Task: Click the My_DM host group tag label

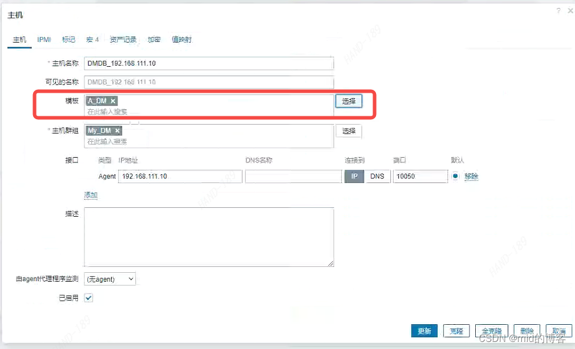Action: pos(99,131)
